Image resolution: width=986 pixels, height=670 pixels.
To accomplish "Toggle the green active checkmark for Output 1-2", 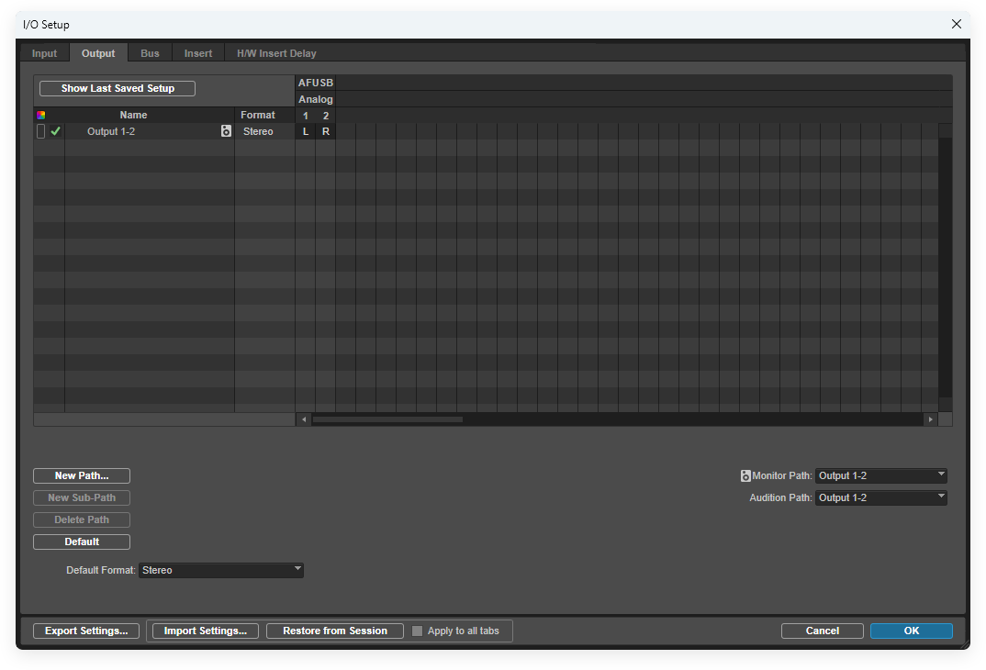I will click(55, 130).
